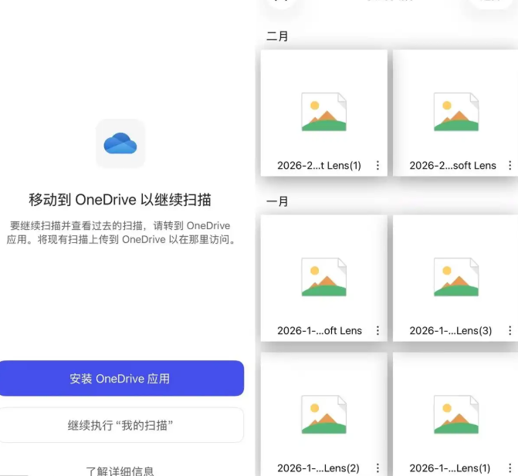Open image thumbnail of 2026-1-...Lens(1)

(456, 414)
